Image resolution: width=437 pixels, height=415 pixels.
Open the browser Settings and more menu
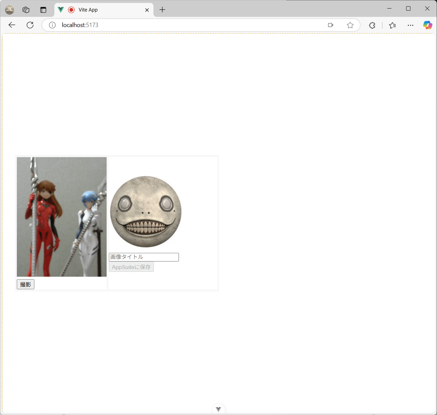point(410,25)
